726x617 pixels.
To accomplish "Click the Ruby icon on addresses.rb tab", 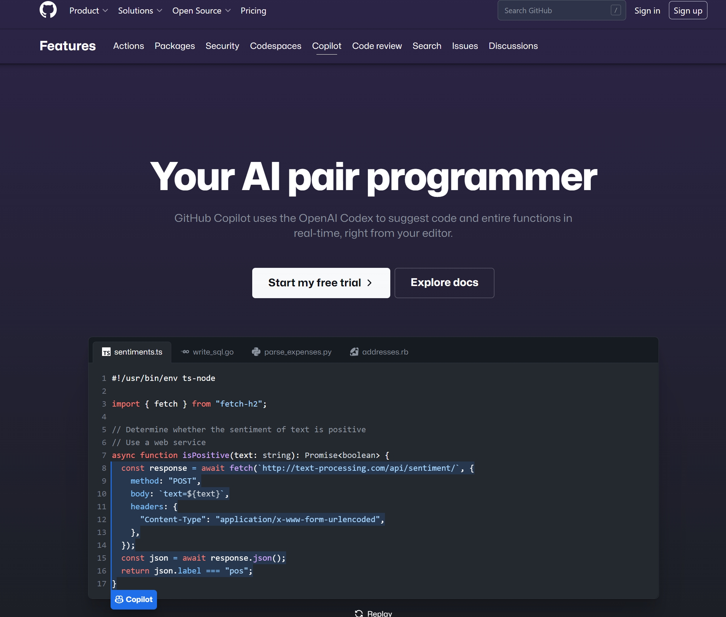I will point(354,352).
